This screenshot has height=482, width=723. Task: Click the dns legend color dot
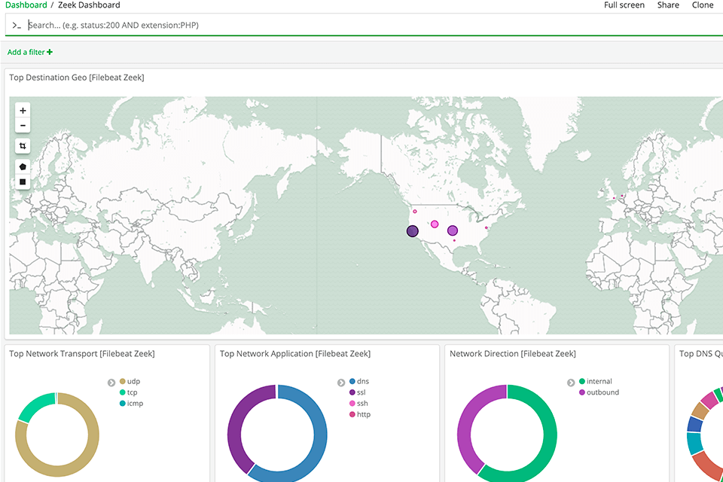(352, 381)
